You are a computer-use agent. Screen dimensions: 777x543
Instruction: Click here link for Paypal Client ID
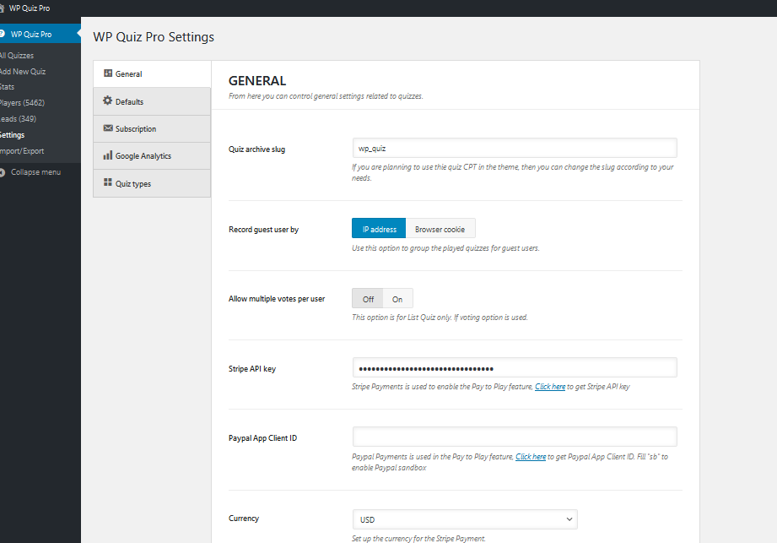coord(531,456)
